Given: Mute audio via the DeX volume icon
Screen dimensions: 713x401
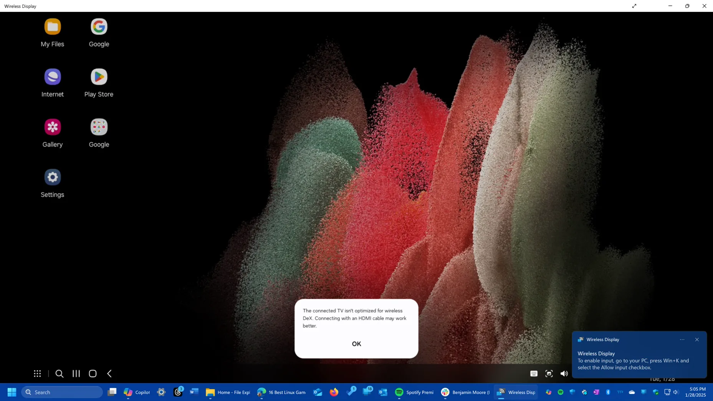Looking at the screenshot, I should pos(563,373).
